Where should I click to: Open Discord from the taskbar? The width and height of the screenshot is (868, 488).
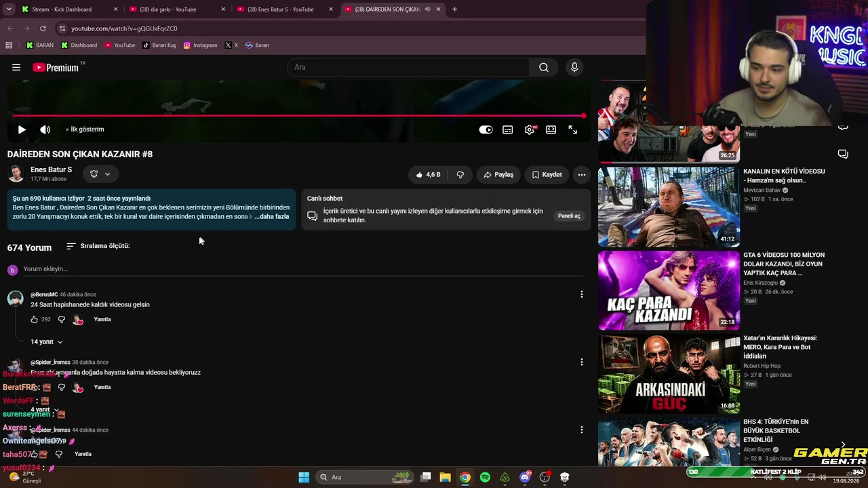(x=525, y=477)
